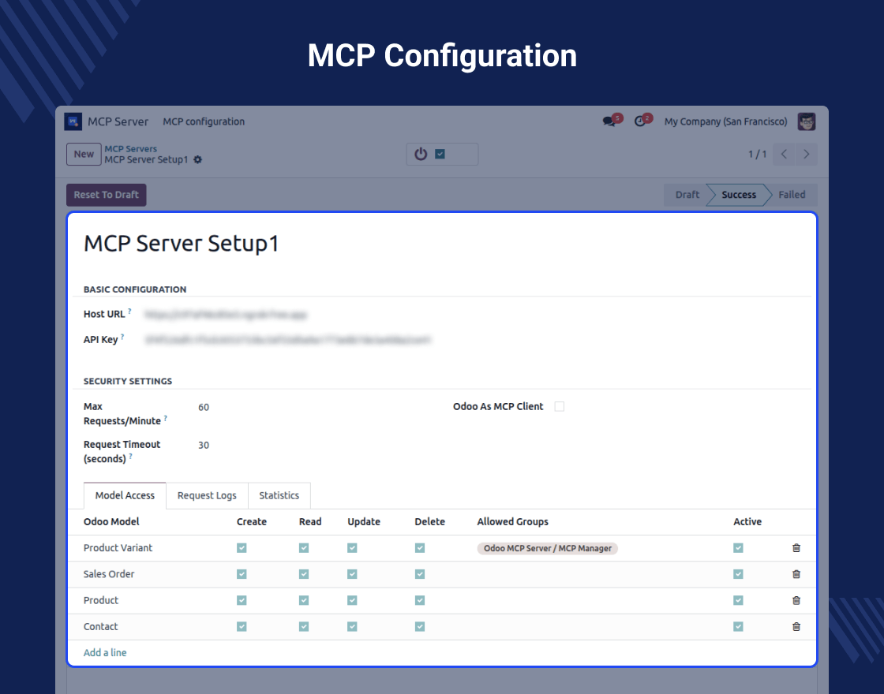Click the API Key field value
This screenshot has width=884, height=694.
(287, 340)
